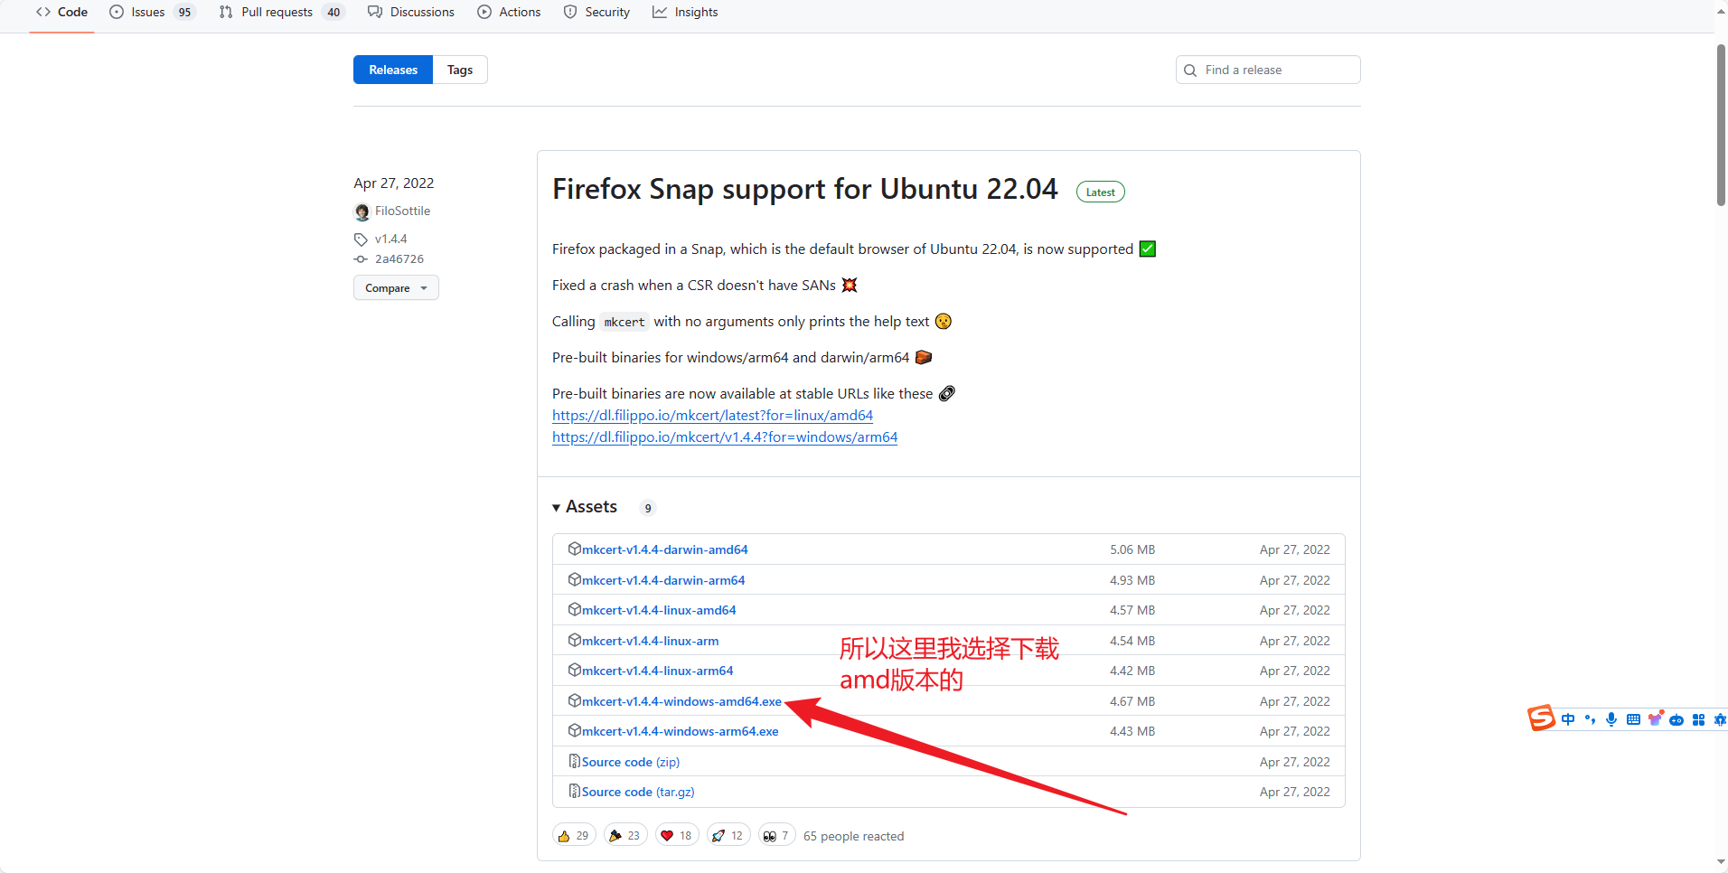
Task: Toggle the heart reaction
Action: [x=676, y=836]
